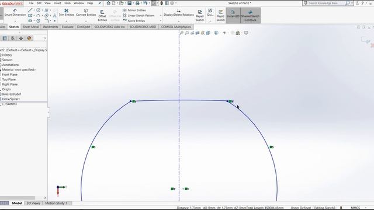The width and height of the screenshot is (374, 210).
Task: Click the Print icon in top toolbar
Action: 137,3
